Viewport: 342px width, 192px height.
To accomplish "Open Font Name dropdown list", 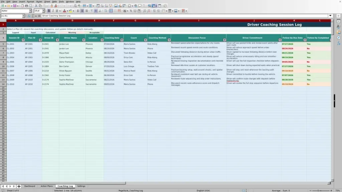I will 30,11.
